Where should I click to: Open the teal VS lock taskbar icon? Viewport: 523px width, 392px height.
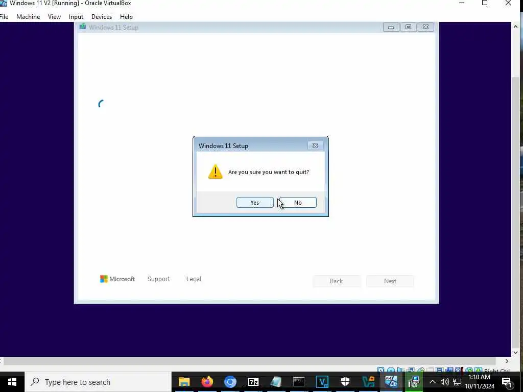368,382
